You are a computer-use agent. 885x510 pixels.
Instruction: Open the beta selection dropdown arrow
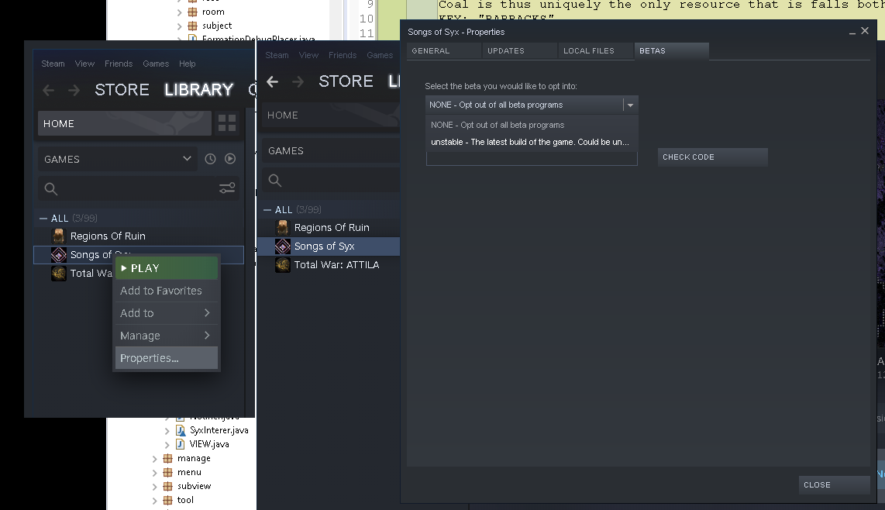coord(630,105)
